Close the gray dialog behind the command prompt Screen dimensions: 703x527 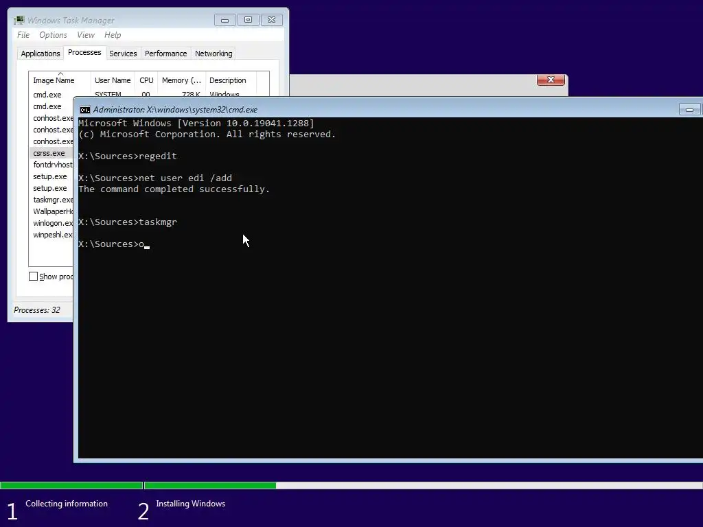pyautogui.click(x=551, y=80)
